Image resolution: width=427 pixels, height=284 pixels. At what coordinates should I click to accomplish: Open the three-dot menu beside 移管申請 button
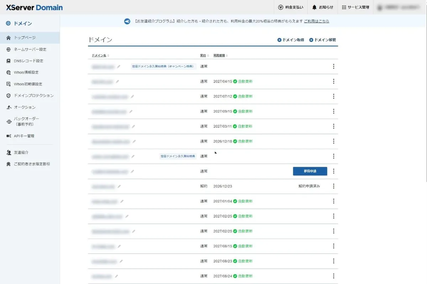click(333, 171)
